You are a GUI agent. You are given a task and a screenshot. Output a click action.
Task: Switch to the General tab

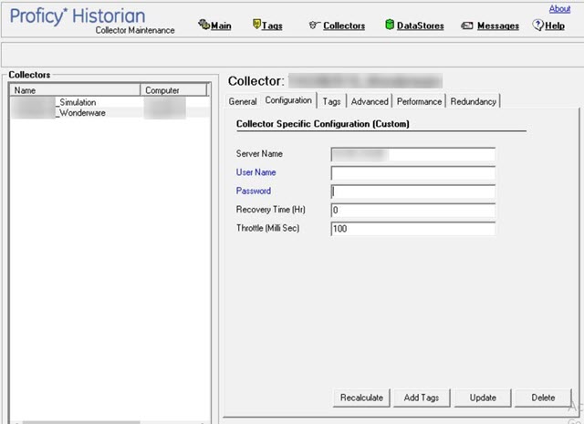point(243,101)
